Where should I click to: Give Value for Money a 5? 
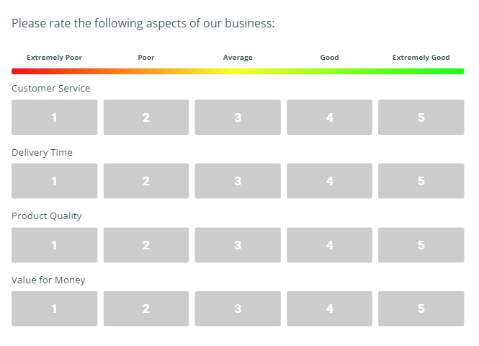[421, 309]
